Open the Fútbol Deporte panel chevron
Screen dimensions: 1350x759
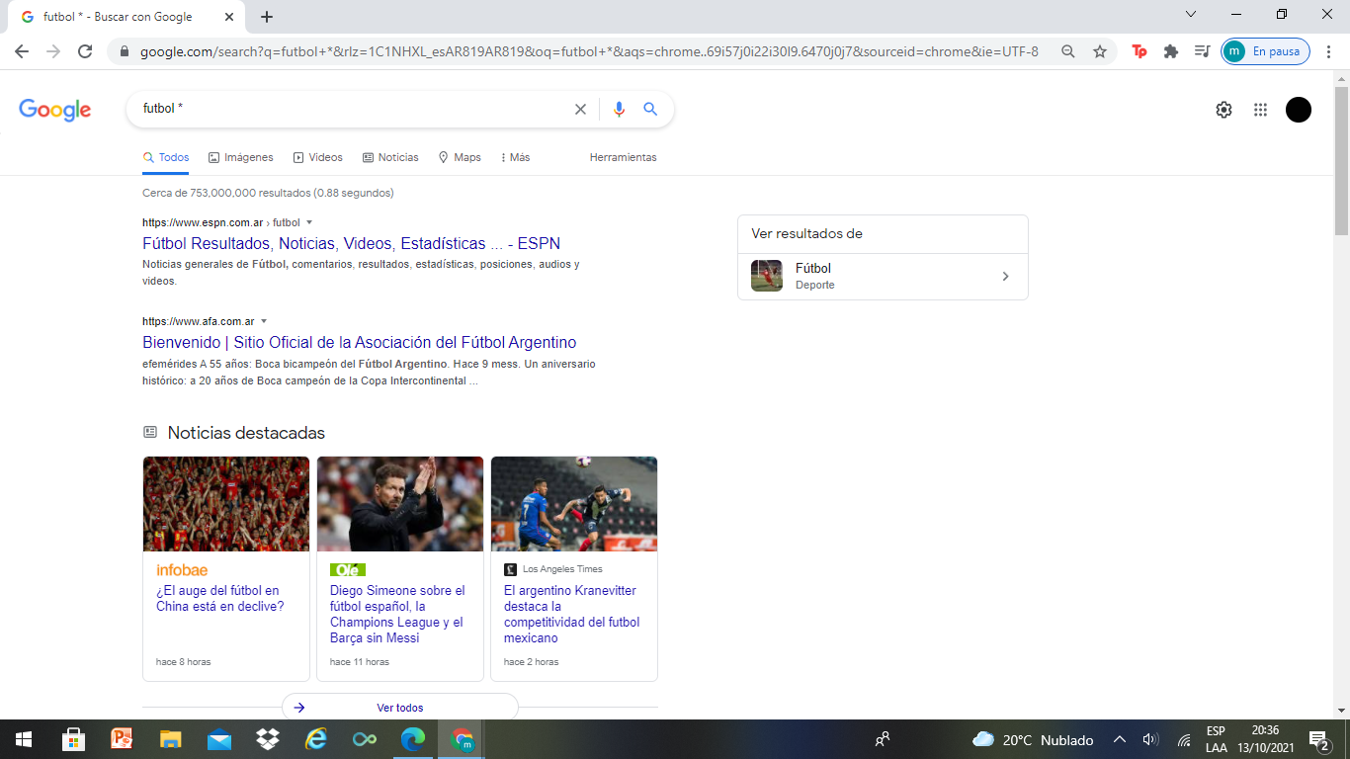(x=1006, y=277)
